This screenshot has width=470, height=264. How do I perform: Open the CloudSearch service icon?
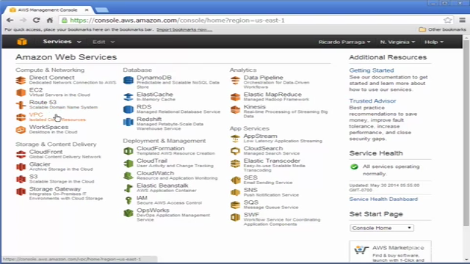[x=235, y=151]
